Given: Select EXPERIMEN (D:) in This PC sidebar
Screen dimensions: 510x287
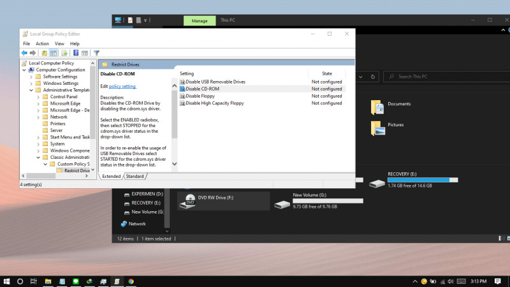Looking at the screenshot, I should click(147, 194).
